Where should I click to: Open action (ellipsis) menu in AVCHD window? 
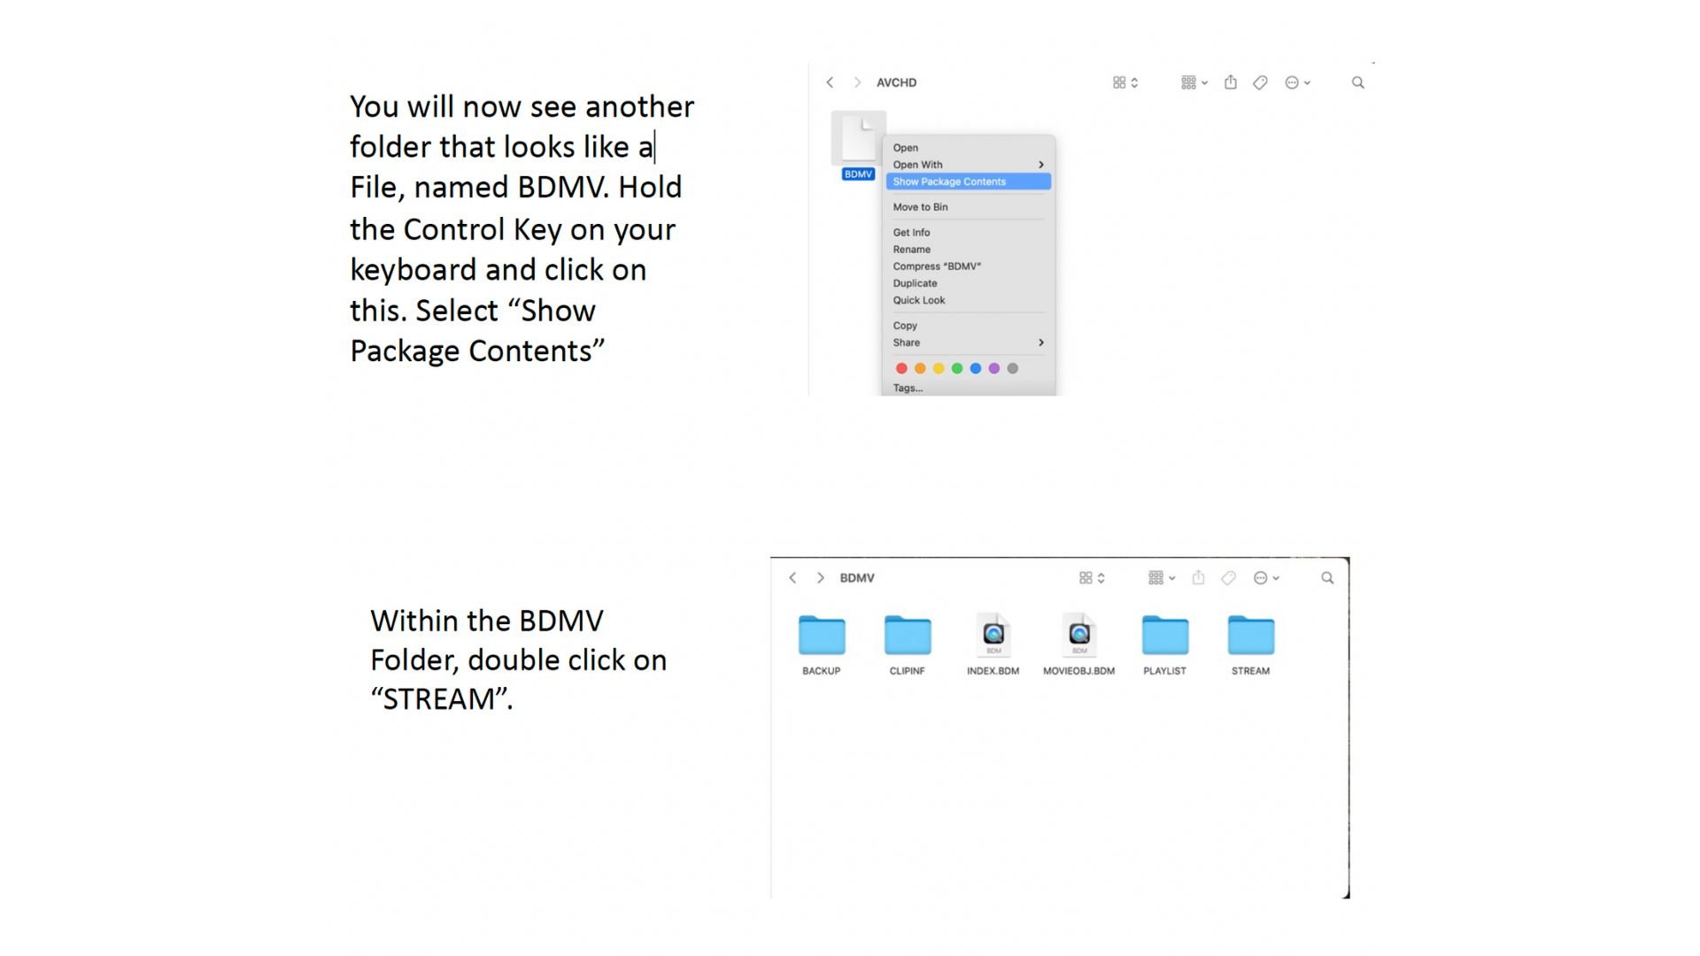[x=1297, y=82]
